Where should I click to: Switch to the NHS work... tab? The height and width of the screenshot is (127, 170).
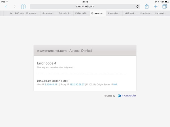coord(131,13)
